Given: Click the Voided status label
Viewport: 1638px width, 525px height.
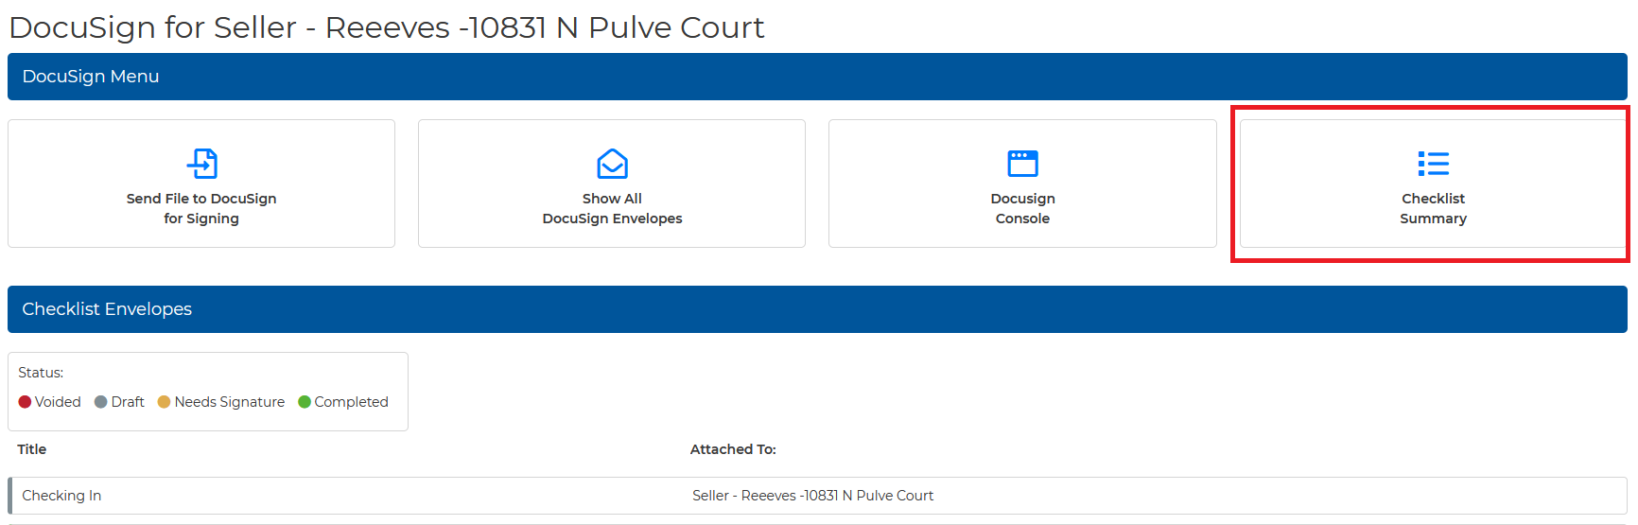Looking at the screenshot, I should coord(58,402).
